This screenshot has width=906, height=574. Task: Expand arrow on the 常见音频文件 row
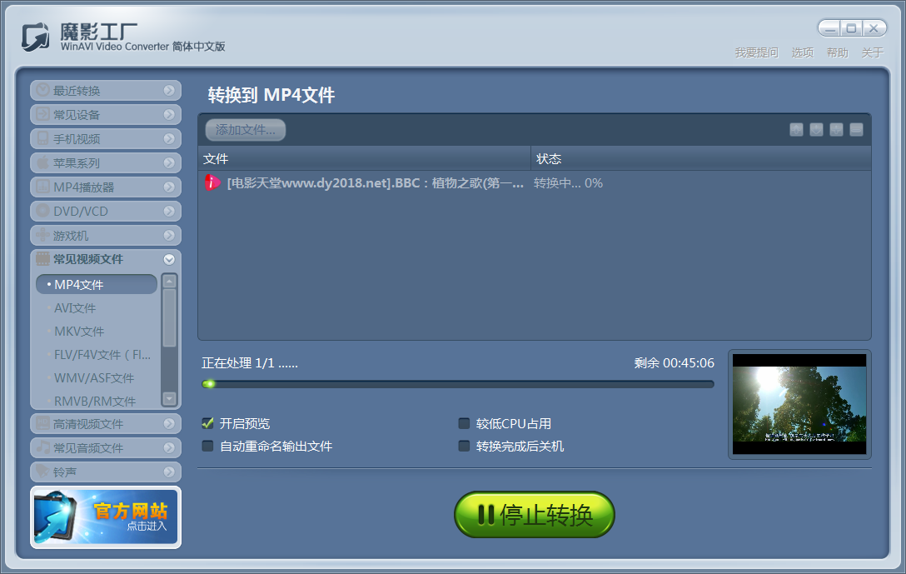(x=169, y=448)
